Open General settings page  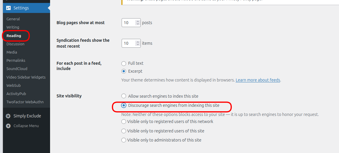pos(13,19)
